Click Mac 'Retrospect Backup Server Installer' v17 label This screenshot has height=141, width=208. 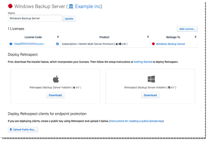pos(55,87)
